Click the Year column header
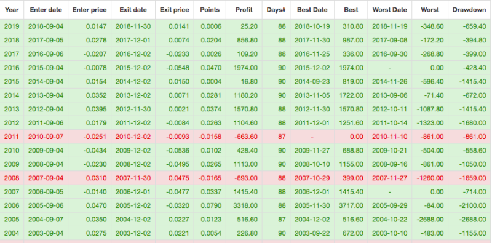The image size is (492, 243). [12, 10]
